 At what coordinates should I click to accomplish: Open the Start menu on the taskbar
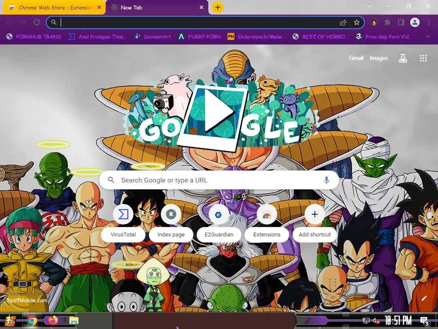[10, 320]
